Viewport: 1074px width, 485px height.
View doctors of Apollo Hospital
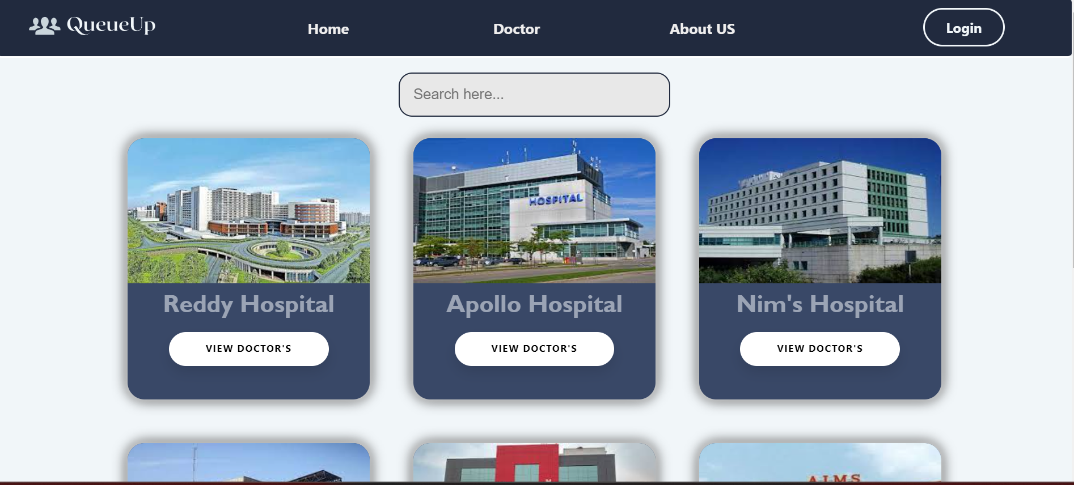[534, 349]
